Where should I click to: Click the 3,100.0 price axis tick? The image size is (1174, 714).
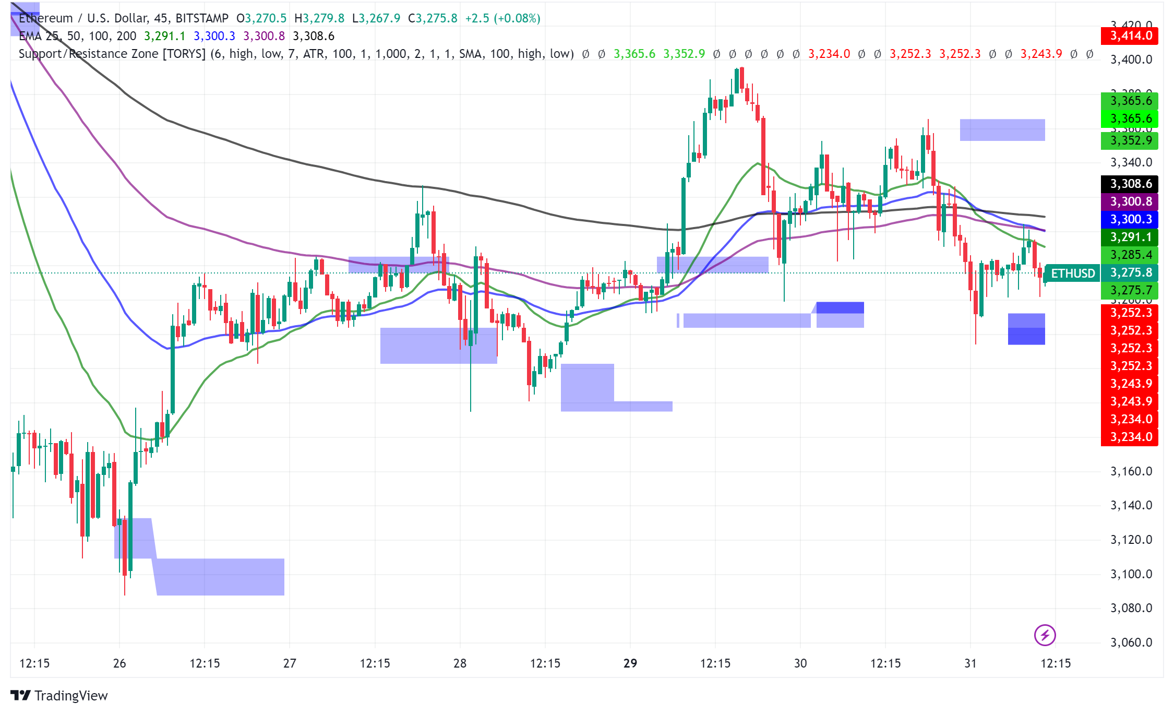click(x=1131, y=574)
